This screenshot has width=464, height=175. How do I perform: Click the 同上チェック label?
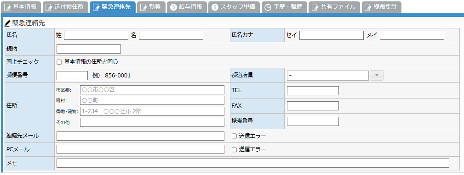pyautogui.click(x=23, y=62)
